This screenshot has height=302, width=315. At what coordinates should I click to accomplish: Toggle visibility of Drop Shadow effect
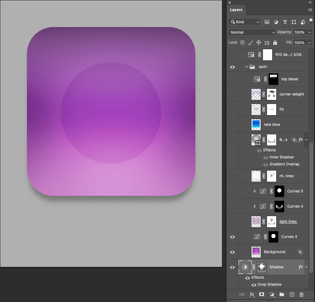[254, 285]
